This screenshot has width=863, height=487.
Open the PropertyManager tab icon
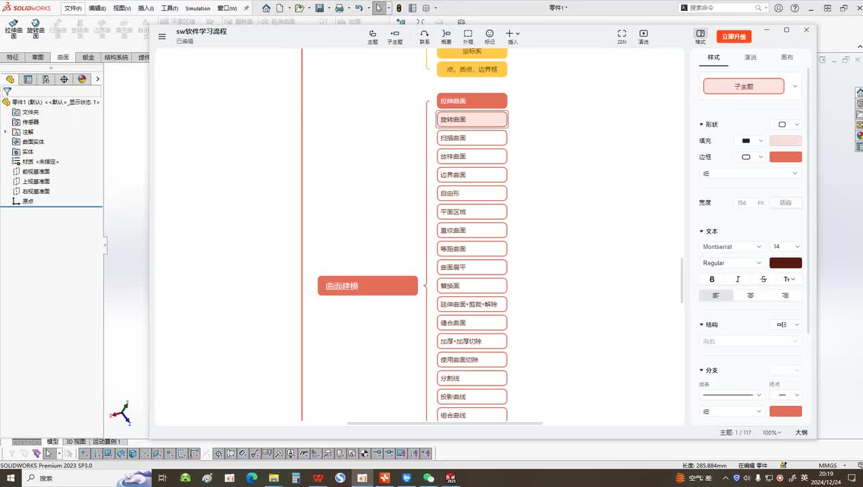pyautogui.click(x=28, y=79)
